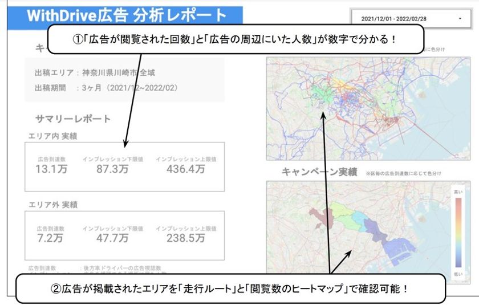479x305 pixels.
Task: Click the ※区毎の広告到達数に応じて色分け note
Action: [x=403, y=173]
